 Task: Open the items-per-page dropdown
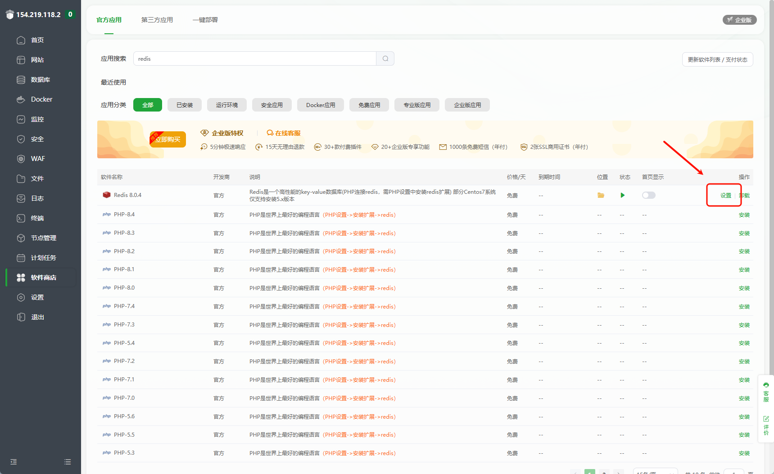coord(655,472)
